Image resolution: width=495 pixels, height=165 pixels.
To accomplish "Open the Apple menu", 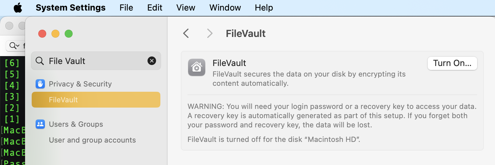I will [18, 8].
